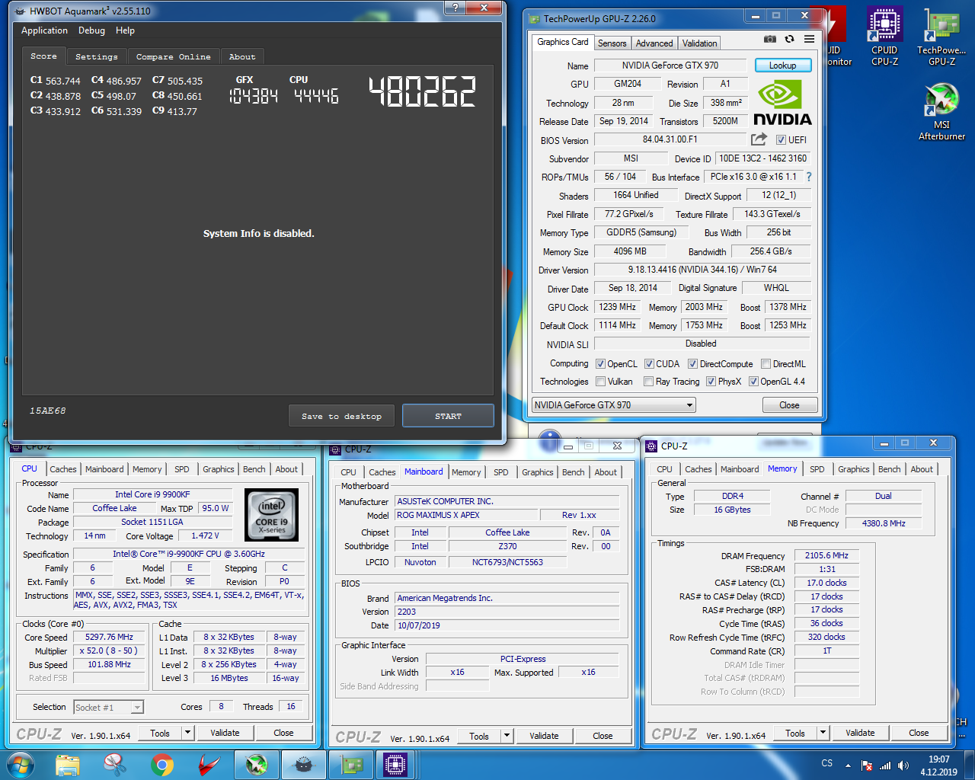The height and width of the screenshot is (780, 975).
Task: Open the taskbar clock showing 19:07
Action: tap(938, 766)
